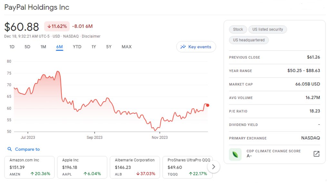Switch to the 5Y time range
The height and width of the screenshot is (183, 330).
coord(109,47)
